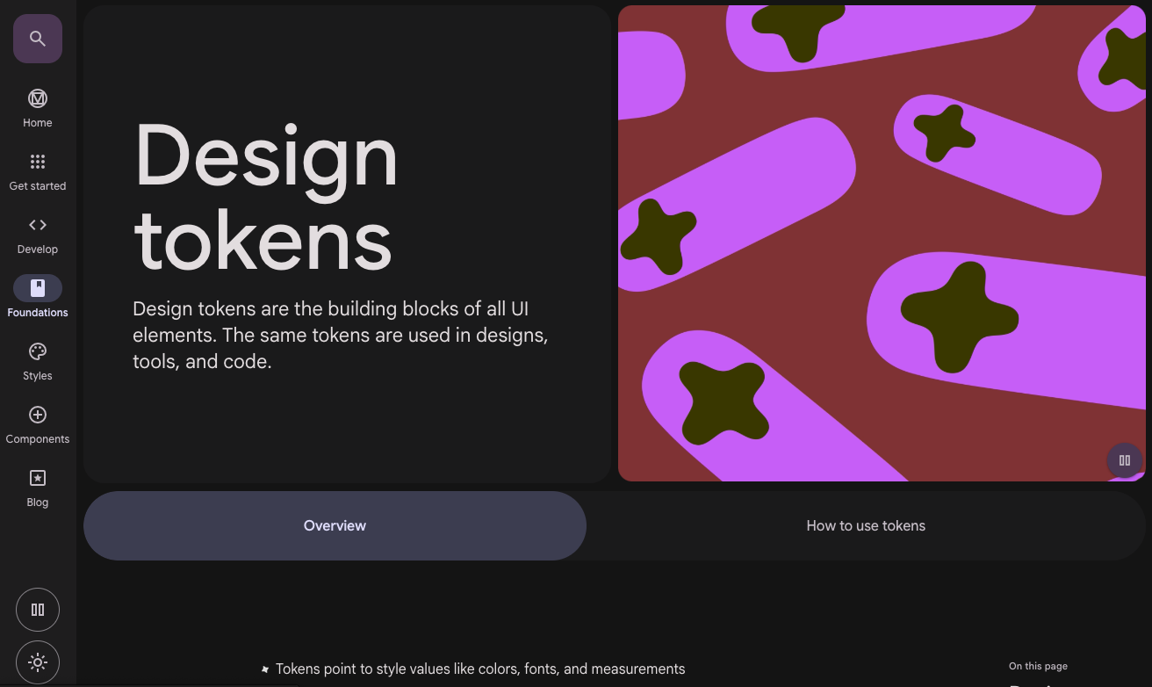This screenshot has width=1152, height=687.
Task: Click the large "Design tokens" title
Action: (x=265, y=197)
